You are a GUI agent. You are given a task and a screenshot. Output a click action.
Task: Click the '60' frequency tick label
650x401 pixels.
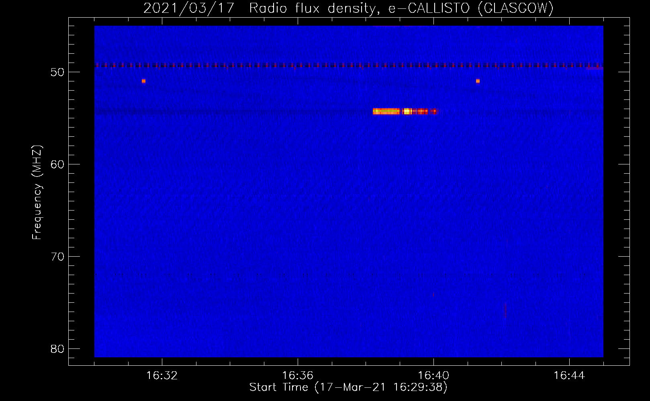57,164
